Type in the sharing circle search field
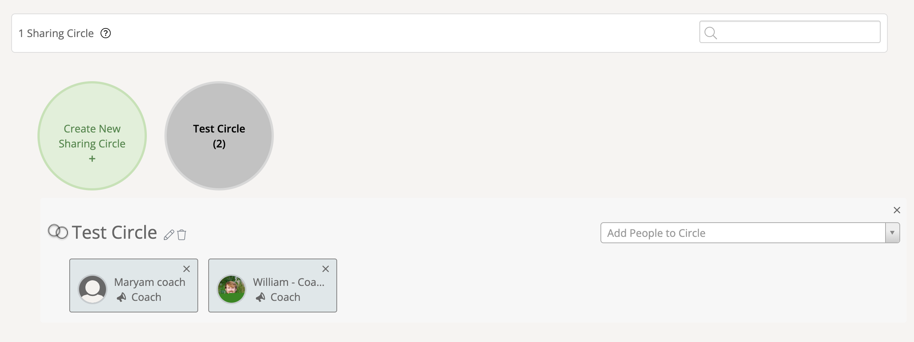914x342 pixels. (798, 32)
